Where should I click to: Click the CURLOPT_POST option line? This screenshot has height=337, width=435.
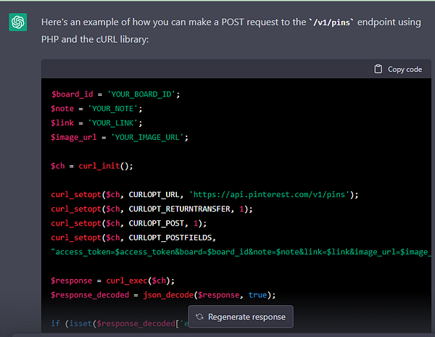pos(138,222)
